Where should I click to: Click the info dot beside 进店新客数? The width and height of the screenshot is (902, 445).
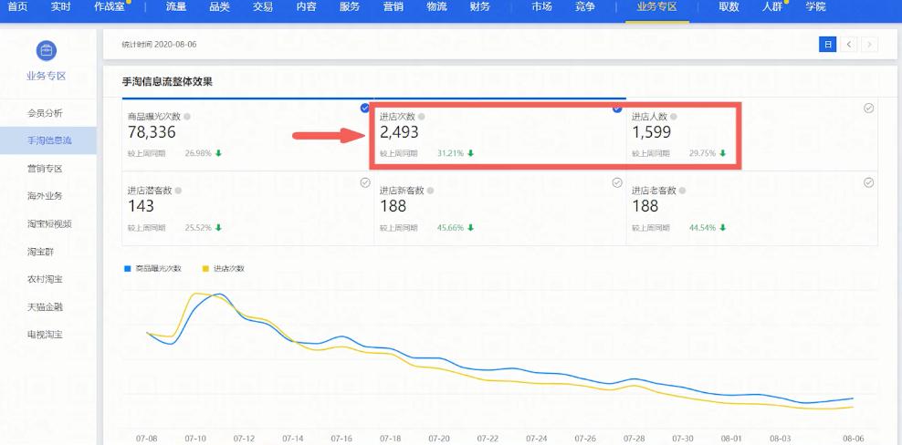[430, 191]
